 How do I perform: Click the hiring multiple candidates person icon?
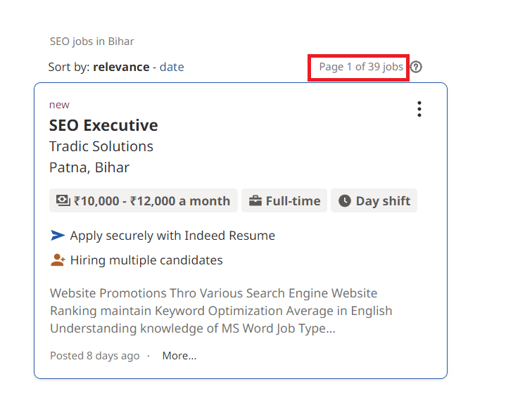point(58,259)
